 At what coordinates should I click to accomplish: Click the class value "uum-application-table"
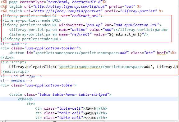49,85
